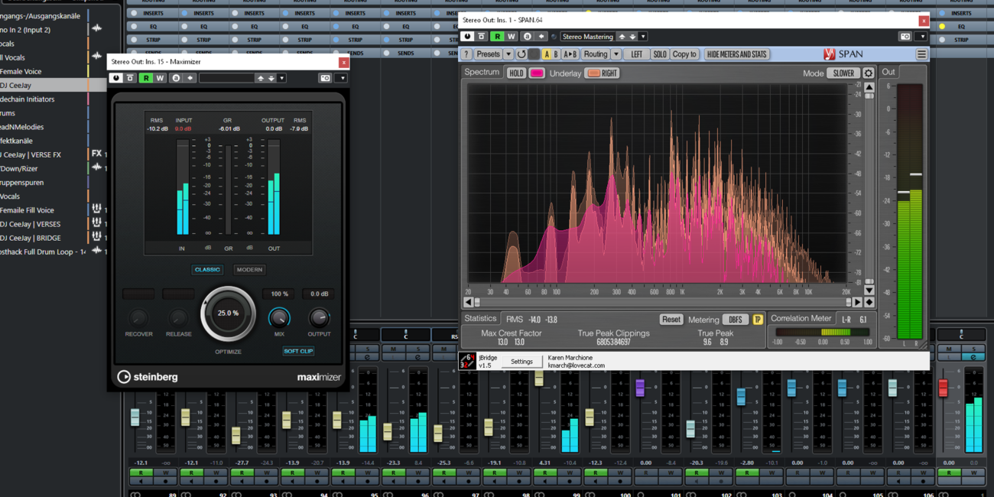Screen dimensions: 994x497
Task: Click the pink spectrum color swatch
Action: point(537,73)
